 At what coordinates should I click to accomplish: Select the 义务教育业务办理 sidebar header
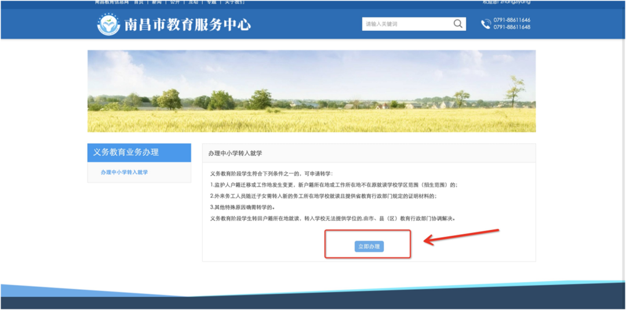coord(139,152)
